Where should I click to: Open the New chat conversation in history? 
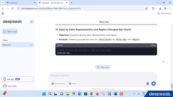[x=18, y=45]
